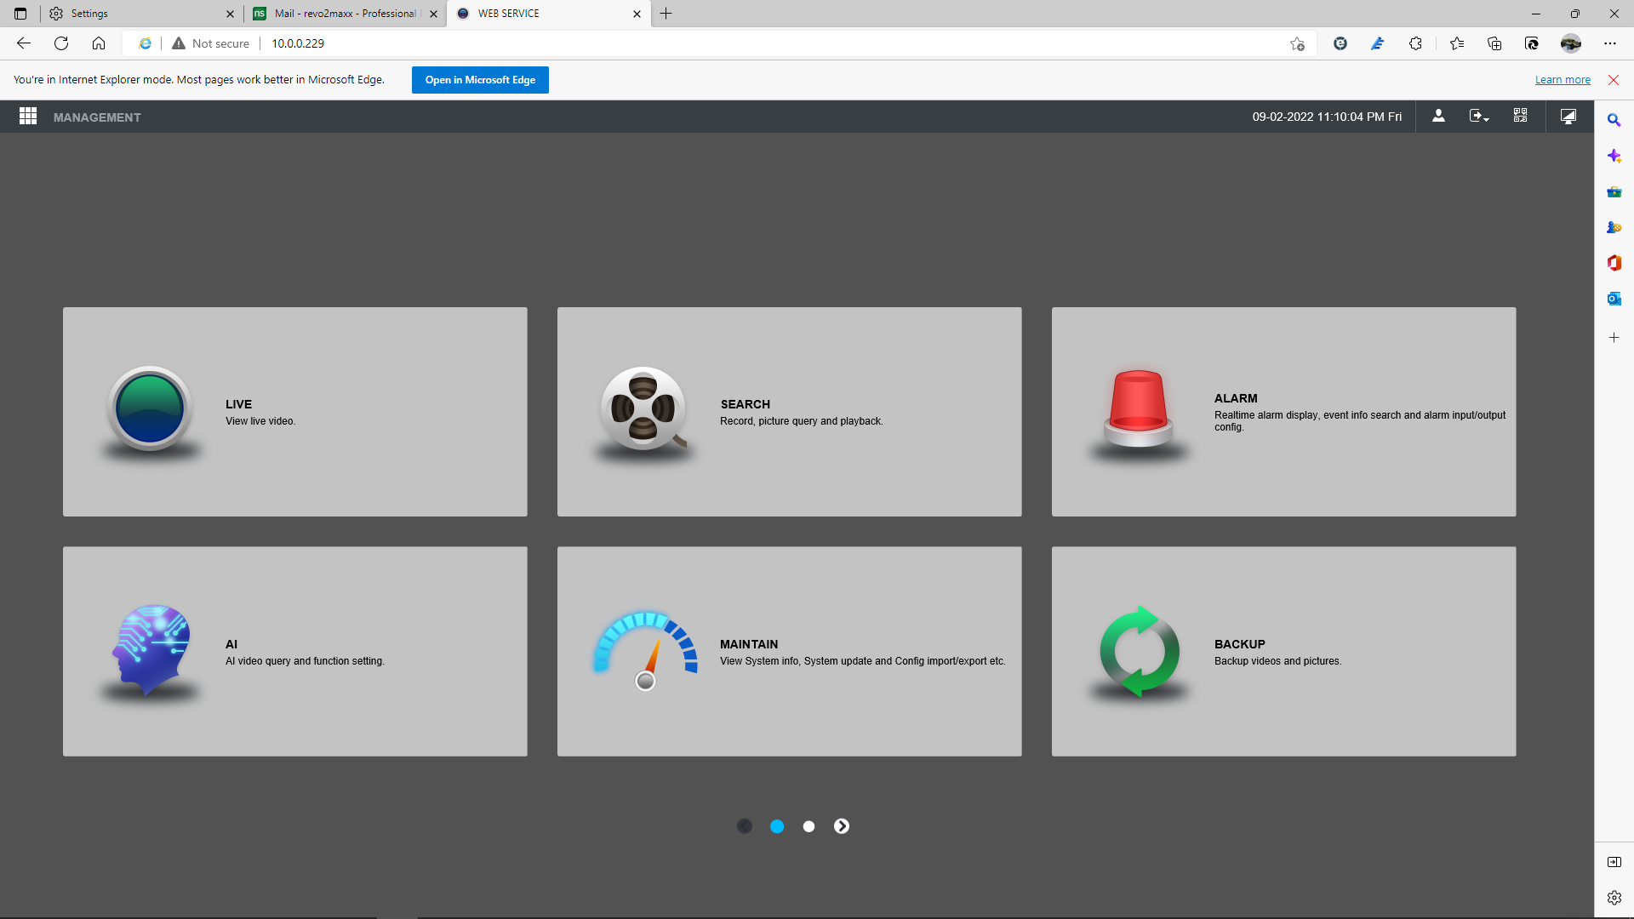Open the AI brain tile
1634x919 pixels.
pos(294,652)
